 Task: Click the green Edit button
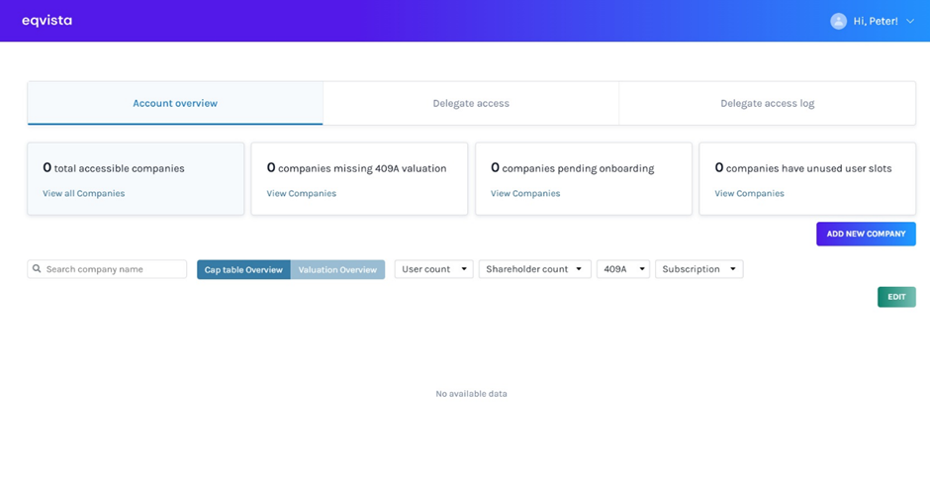895,297
